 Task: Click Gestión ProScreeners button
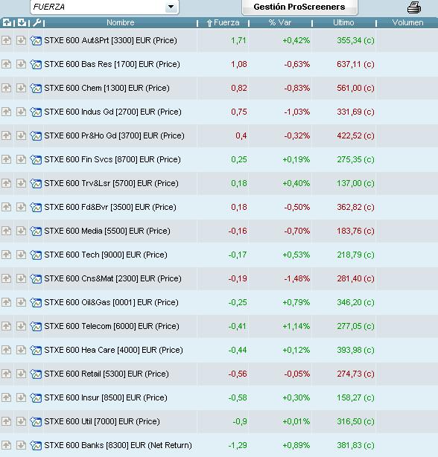pyautogui.click(x=299, y=7)
